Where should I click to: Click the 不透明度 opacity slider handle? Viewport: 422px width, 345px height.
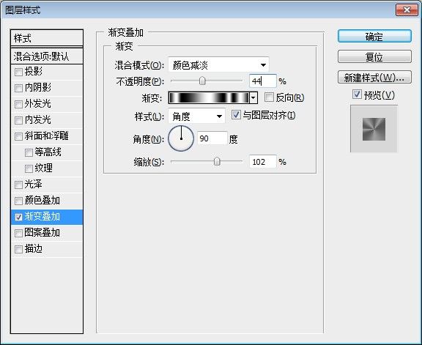(x=202, y=81)
